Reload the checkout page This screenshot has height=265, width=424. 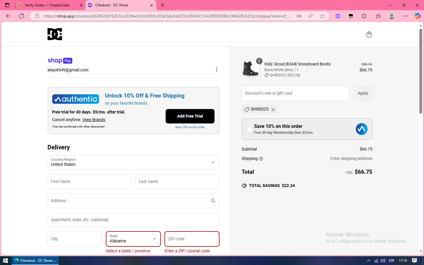click(21, 16)
